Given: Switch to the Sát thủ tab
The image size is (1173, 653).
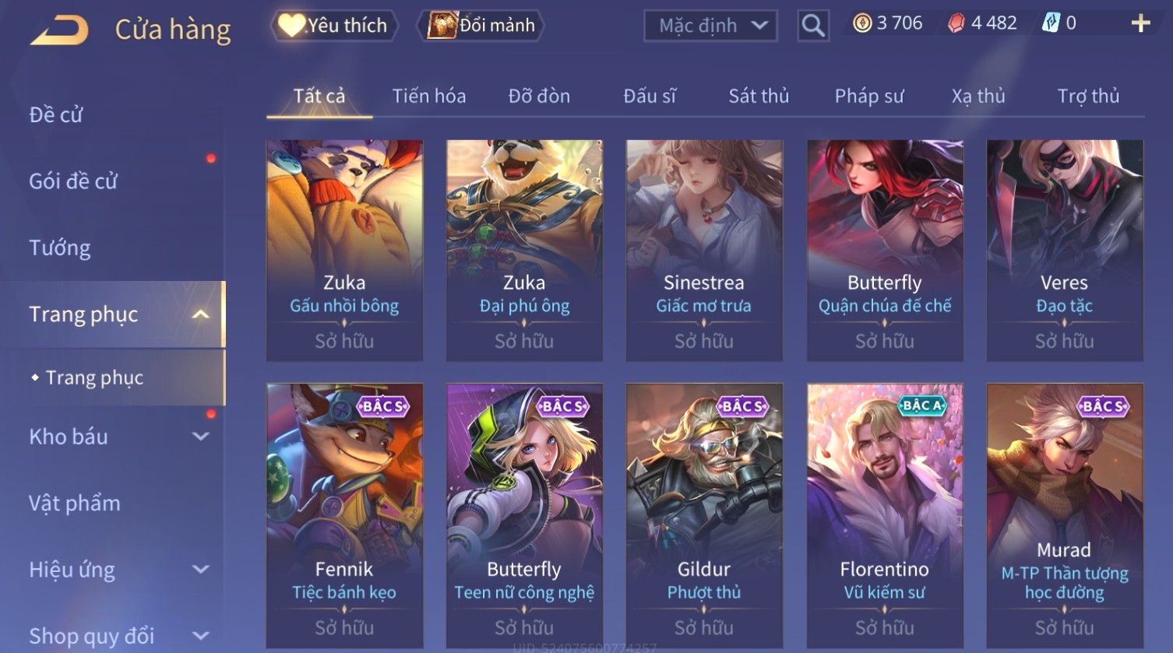Looking at the screenshot, I should tap(759, 96).
